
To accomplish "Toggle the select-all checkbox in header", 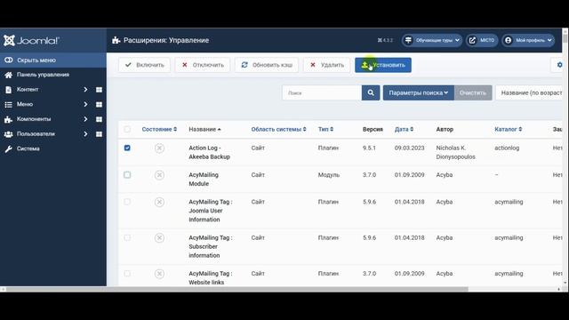I will [x=127, y=129].
